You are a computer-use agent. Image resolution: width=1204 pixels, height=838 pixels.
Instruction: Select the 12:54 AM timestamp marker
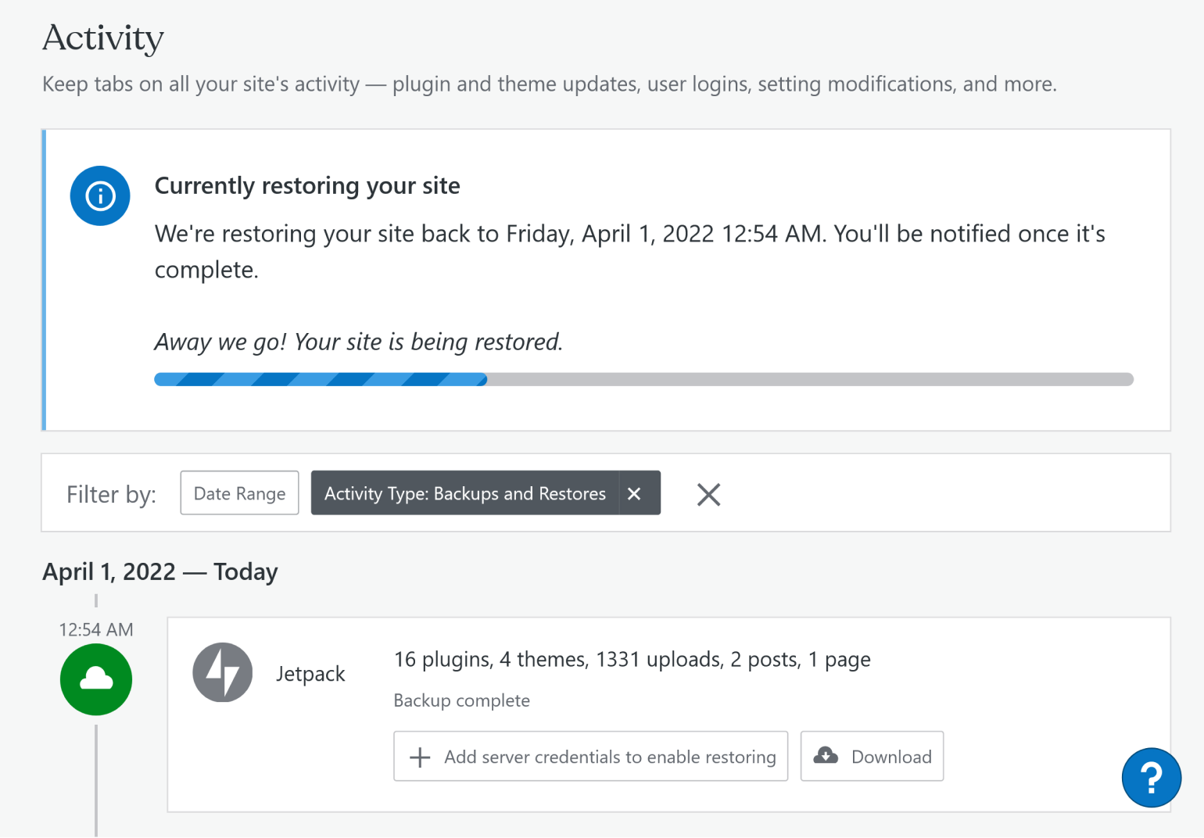pyautogui.click(x=96, y=629)
